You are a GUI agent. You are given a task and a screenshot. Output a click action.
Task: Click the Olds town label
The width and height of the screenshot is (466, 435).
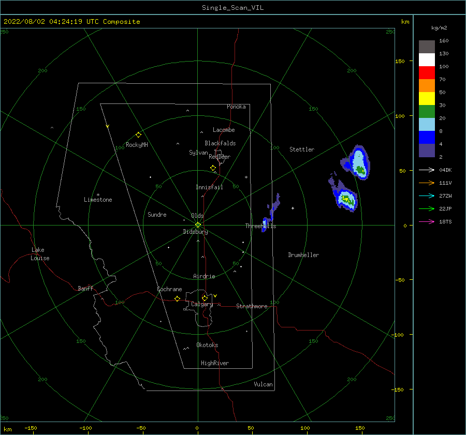197,216
